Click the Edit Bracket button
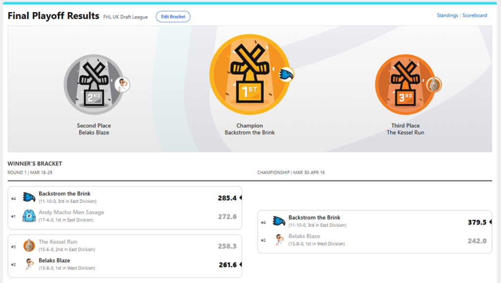501x283 pixels. pos(173,17)
